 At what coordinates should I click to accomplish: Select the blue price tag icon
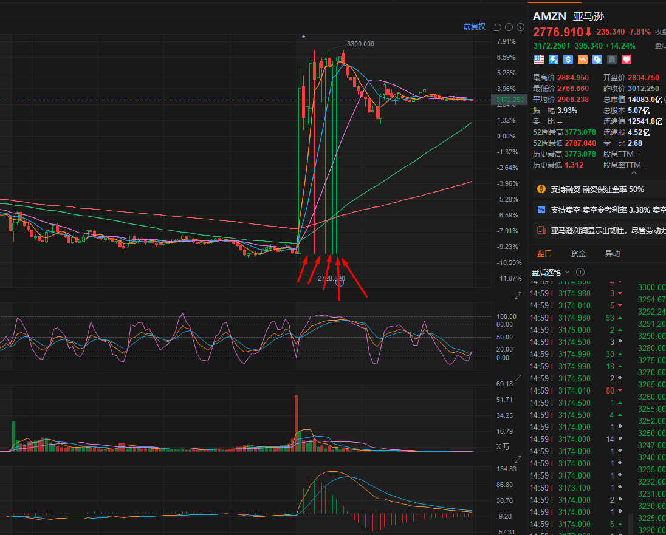[597, 59]
